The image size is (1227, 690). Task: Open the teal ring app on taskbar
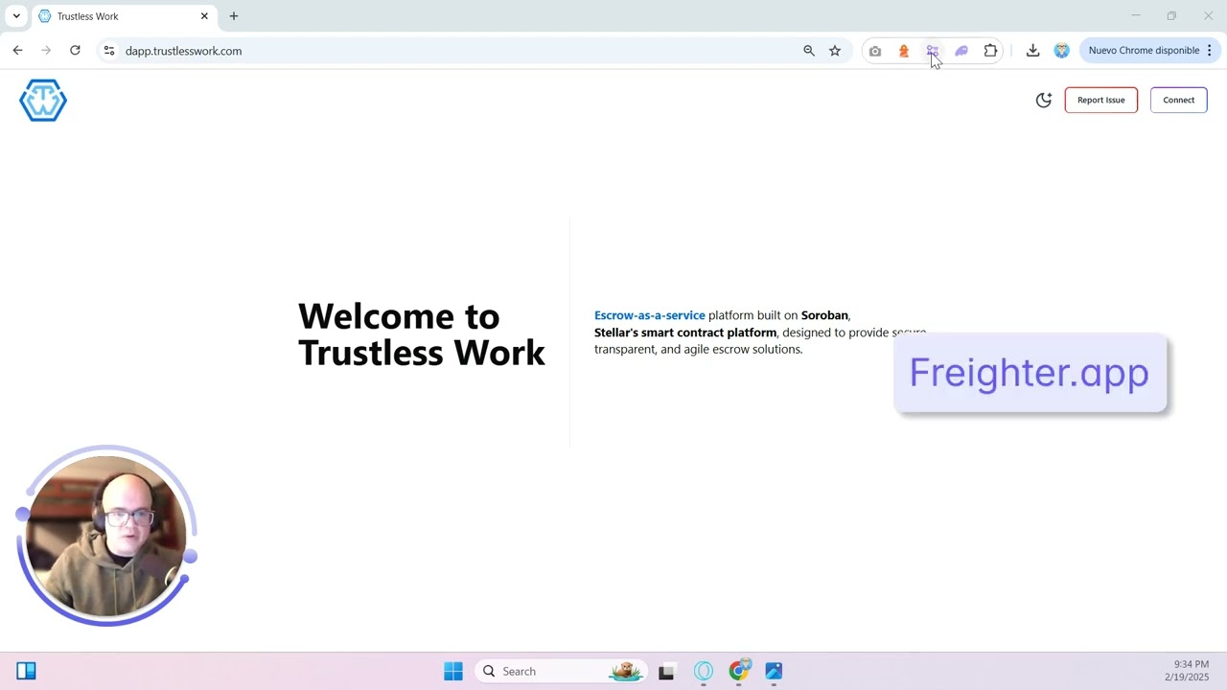704,671
